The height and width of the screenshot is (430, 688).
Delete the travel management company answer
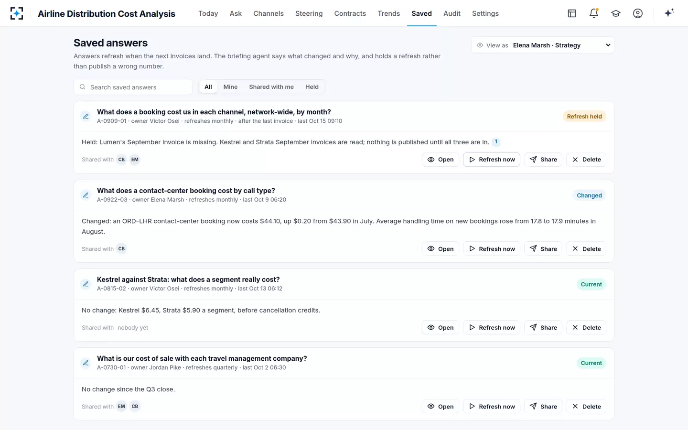point(586,407)
